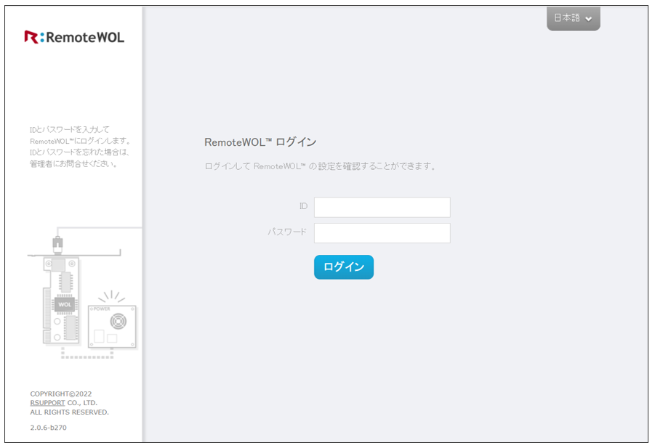Click the COPYRIGHT©2022 text
Viewport: 655px width, 448px height.
pyautogui.click(x=61, y=394)
